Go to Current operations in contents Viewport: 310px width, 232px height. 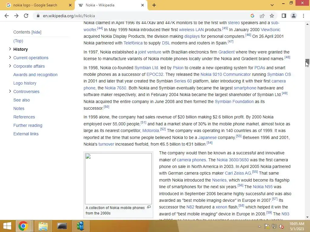coord(31,58)
